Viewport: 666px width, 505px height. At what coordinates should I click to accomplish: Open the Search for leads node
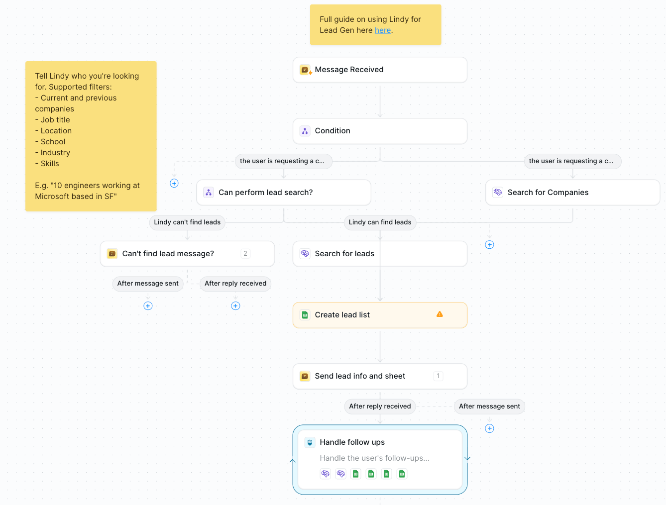[x=380, y=254]
